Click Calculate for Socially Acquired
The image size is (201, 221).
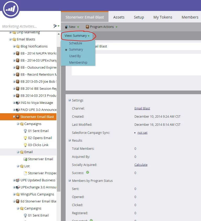(x=141, y=165)
